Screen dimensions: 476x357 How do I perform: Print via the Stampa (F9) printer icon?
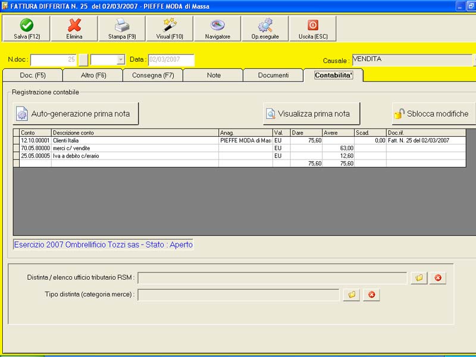click(x=122, y=29)
